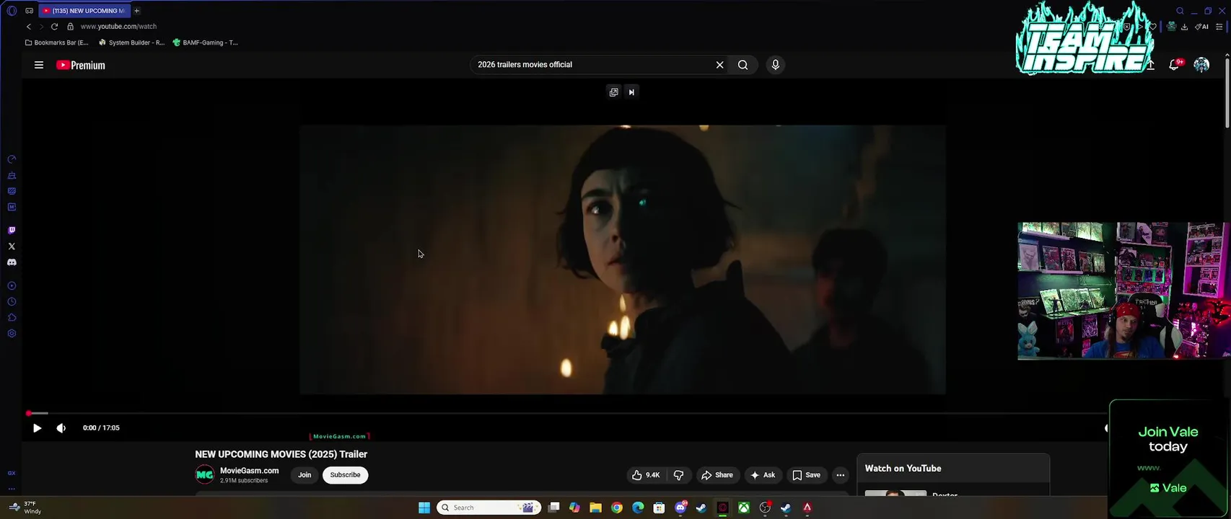Subscribe to MovieGasm.com
The image size is (1231, 519).
(345, 475)
